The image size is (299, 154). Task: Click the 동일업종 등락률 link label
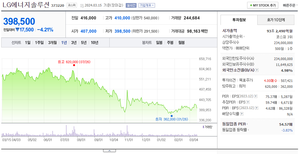click(x=234, y=130)
